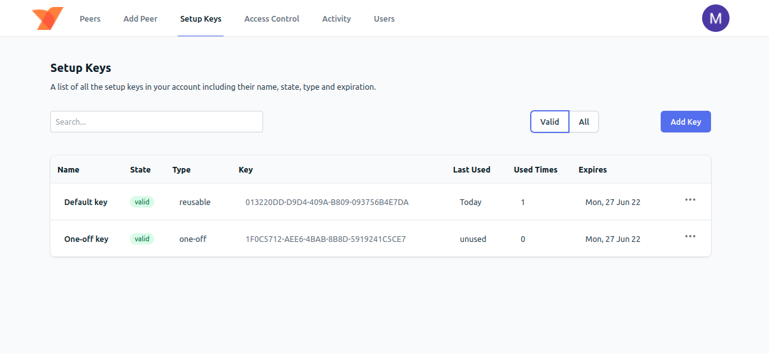
Task: Open the Add Peer tab
Action: [140, 18]
